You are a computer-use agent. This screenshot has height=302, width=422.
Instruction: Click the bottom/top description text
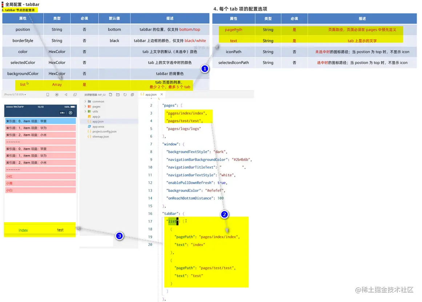(x=190, y=30)
